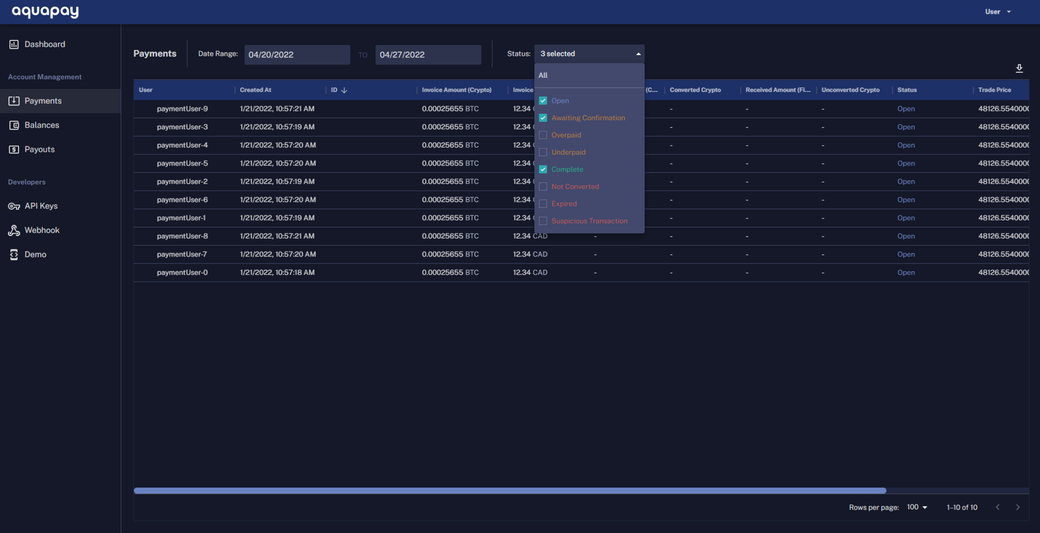Screen dimensions: 1040x533
Task: Enable the Overpaid status checkbox
Action: click(x=543, y=135)
